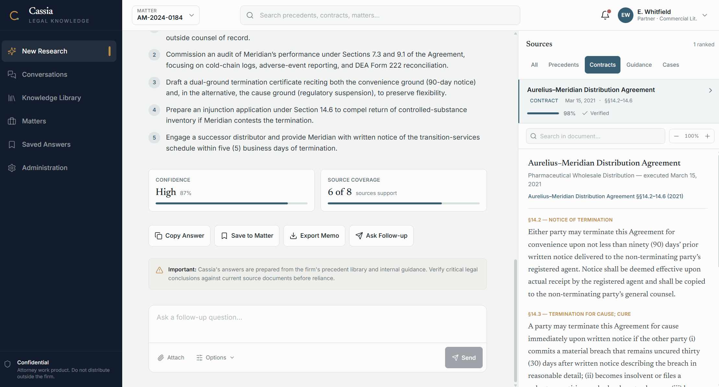719x387 pixels.
Task: Go to Conversations section
Action: coord(59,74)
